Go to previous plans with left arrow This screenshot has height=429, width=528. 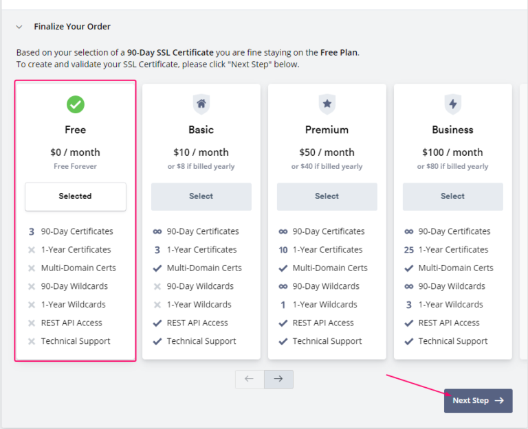tap(250, 380)
